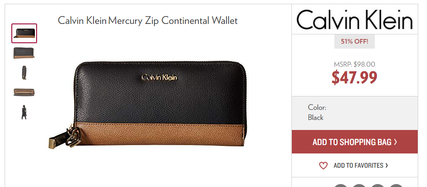Click the 51% OFF badge

coord(355,42)
